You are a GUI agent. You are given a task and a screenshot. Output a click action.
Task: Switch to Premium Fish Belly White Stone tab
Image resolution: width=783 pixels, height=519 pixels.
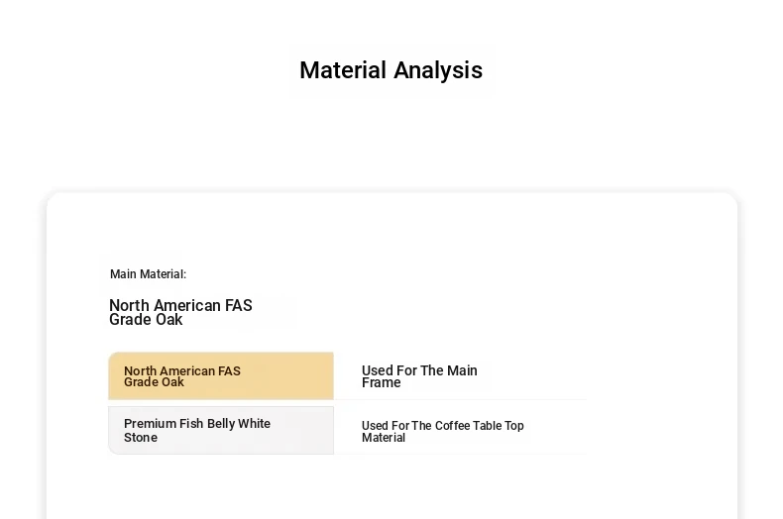221,430
